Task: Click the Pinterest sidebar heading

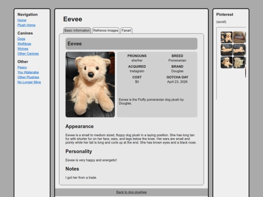Action: pos(225,15)
